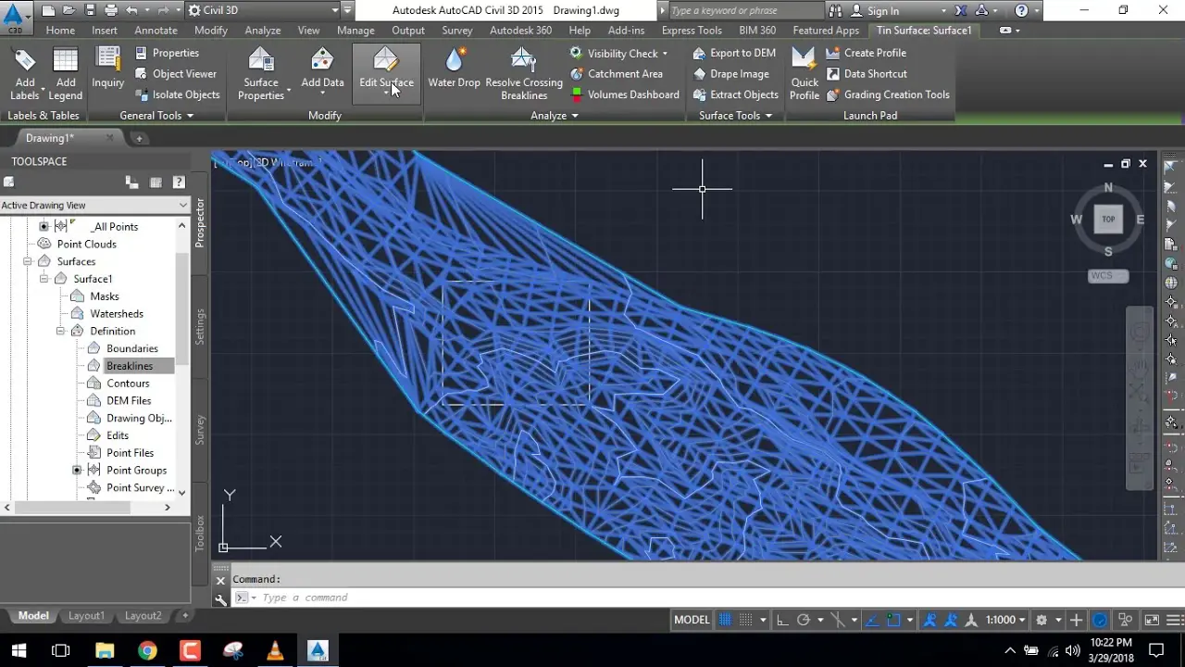The image size is (1185, 667).
Task: Run Resolve Crossing Breaklines
Action: click(x=524, y=73)
